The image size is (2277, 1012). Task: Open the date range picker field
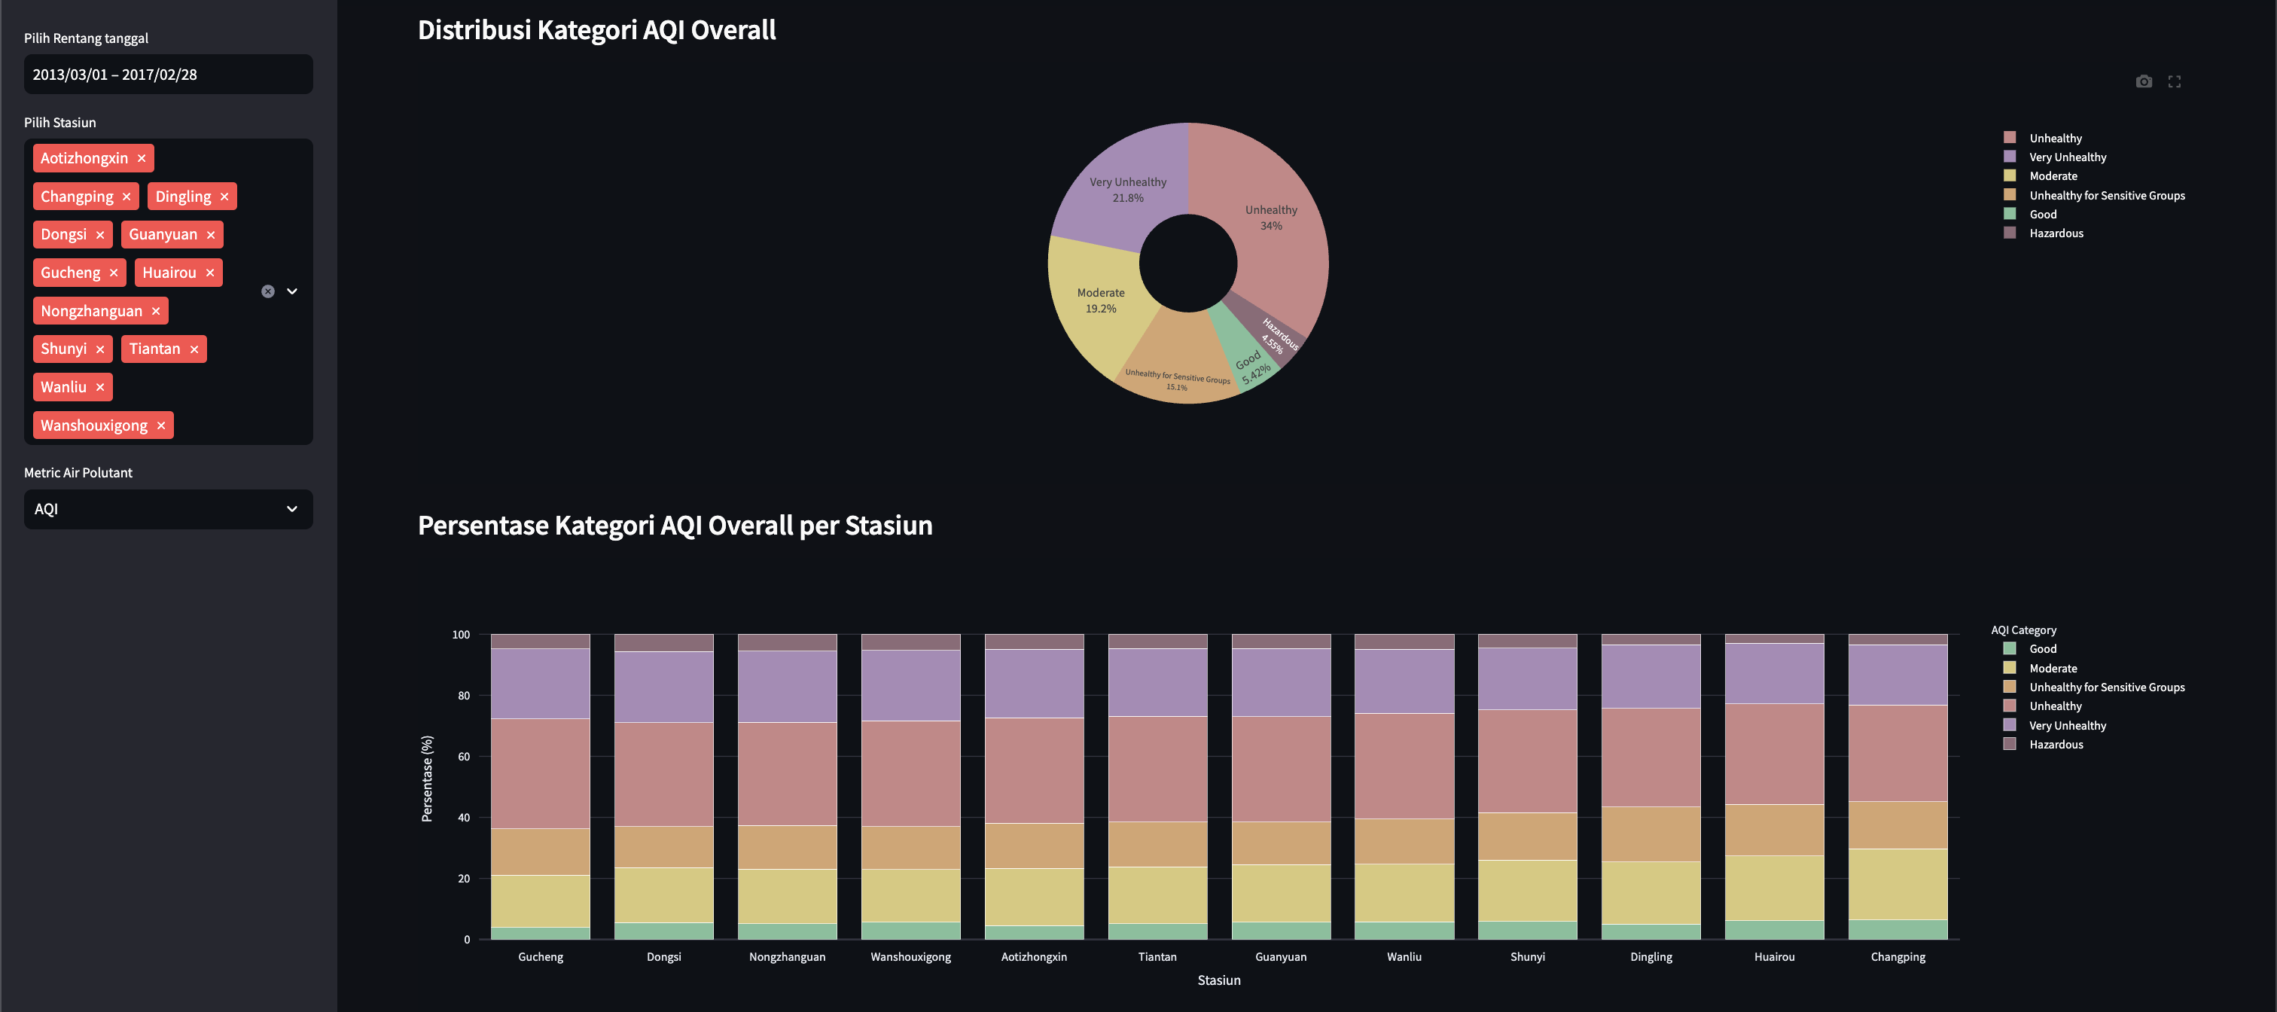168,75
